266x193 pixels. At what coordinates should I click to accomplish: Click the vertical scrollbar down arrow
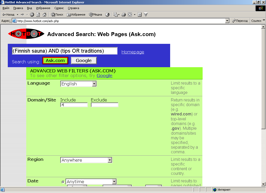pos(263,184)
